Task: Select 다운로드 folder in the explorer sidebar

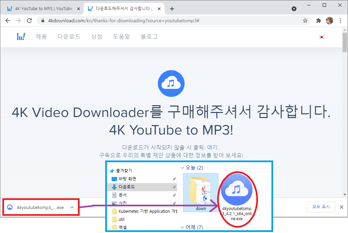Action: [142, 187]
